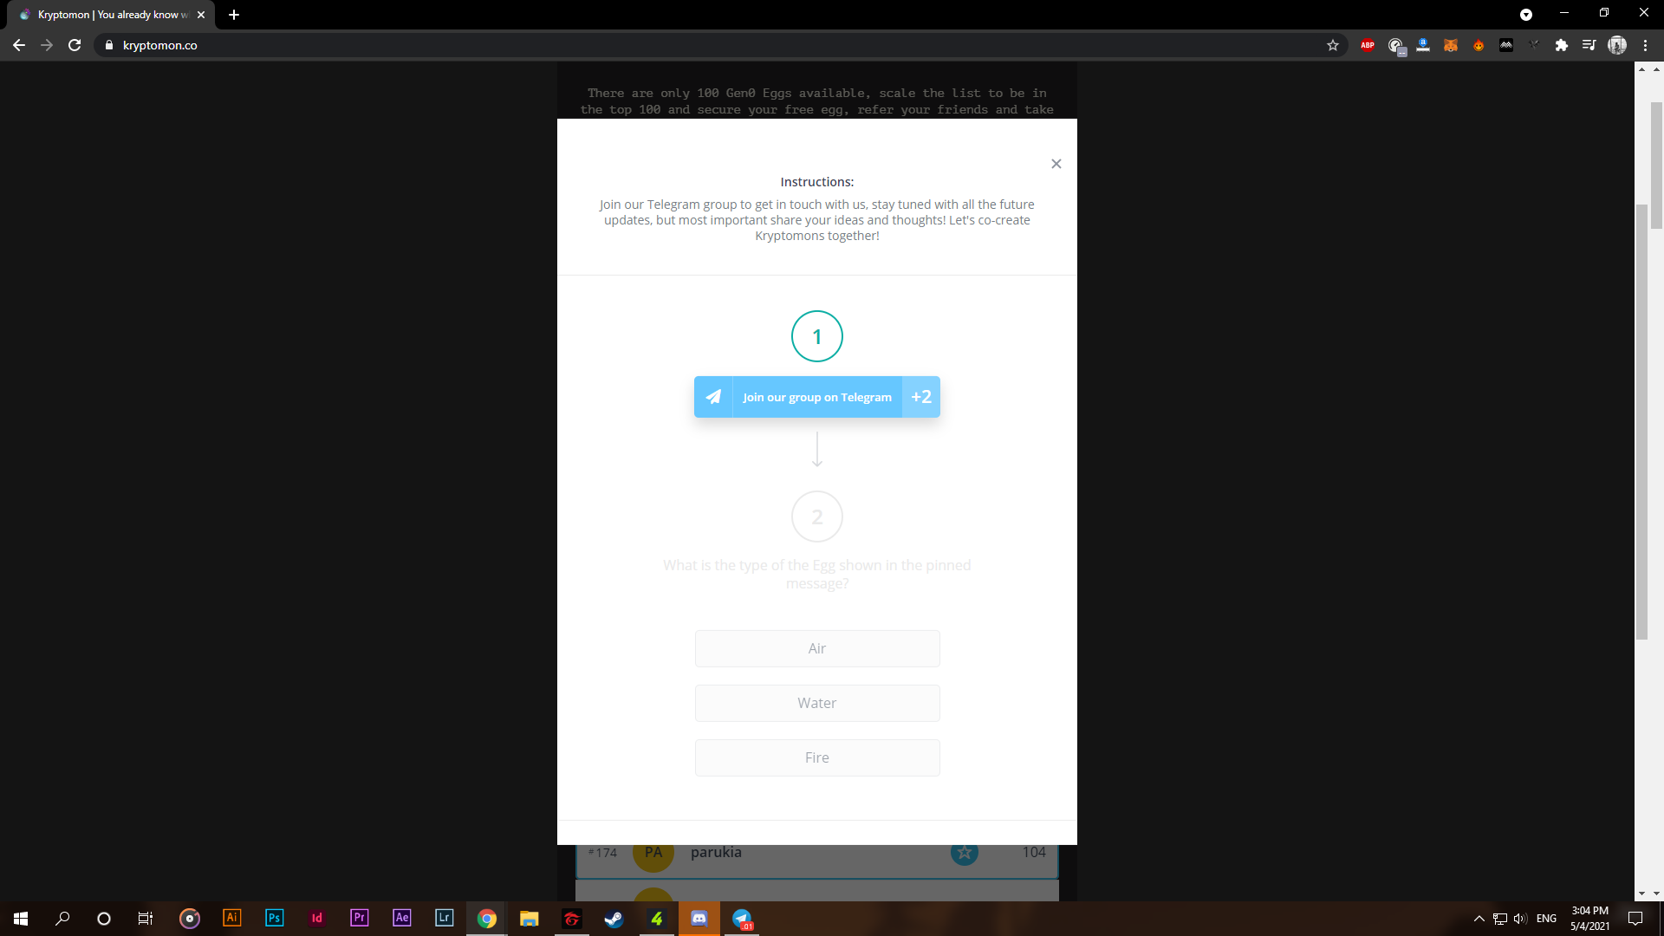
Task: Click Join our group on Telegram
Action: [816, 397]
